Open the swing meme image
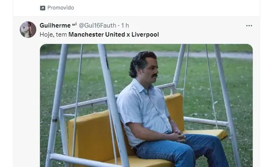 [146, 105]
